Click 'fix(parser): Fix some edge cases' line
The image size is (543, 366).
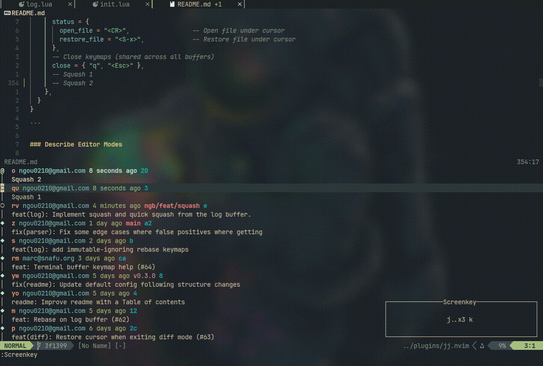point(137,232)
